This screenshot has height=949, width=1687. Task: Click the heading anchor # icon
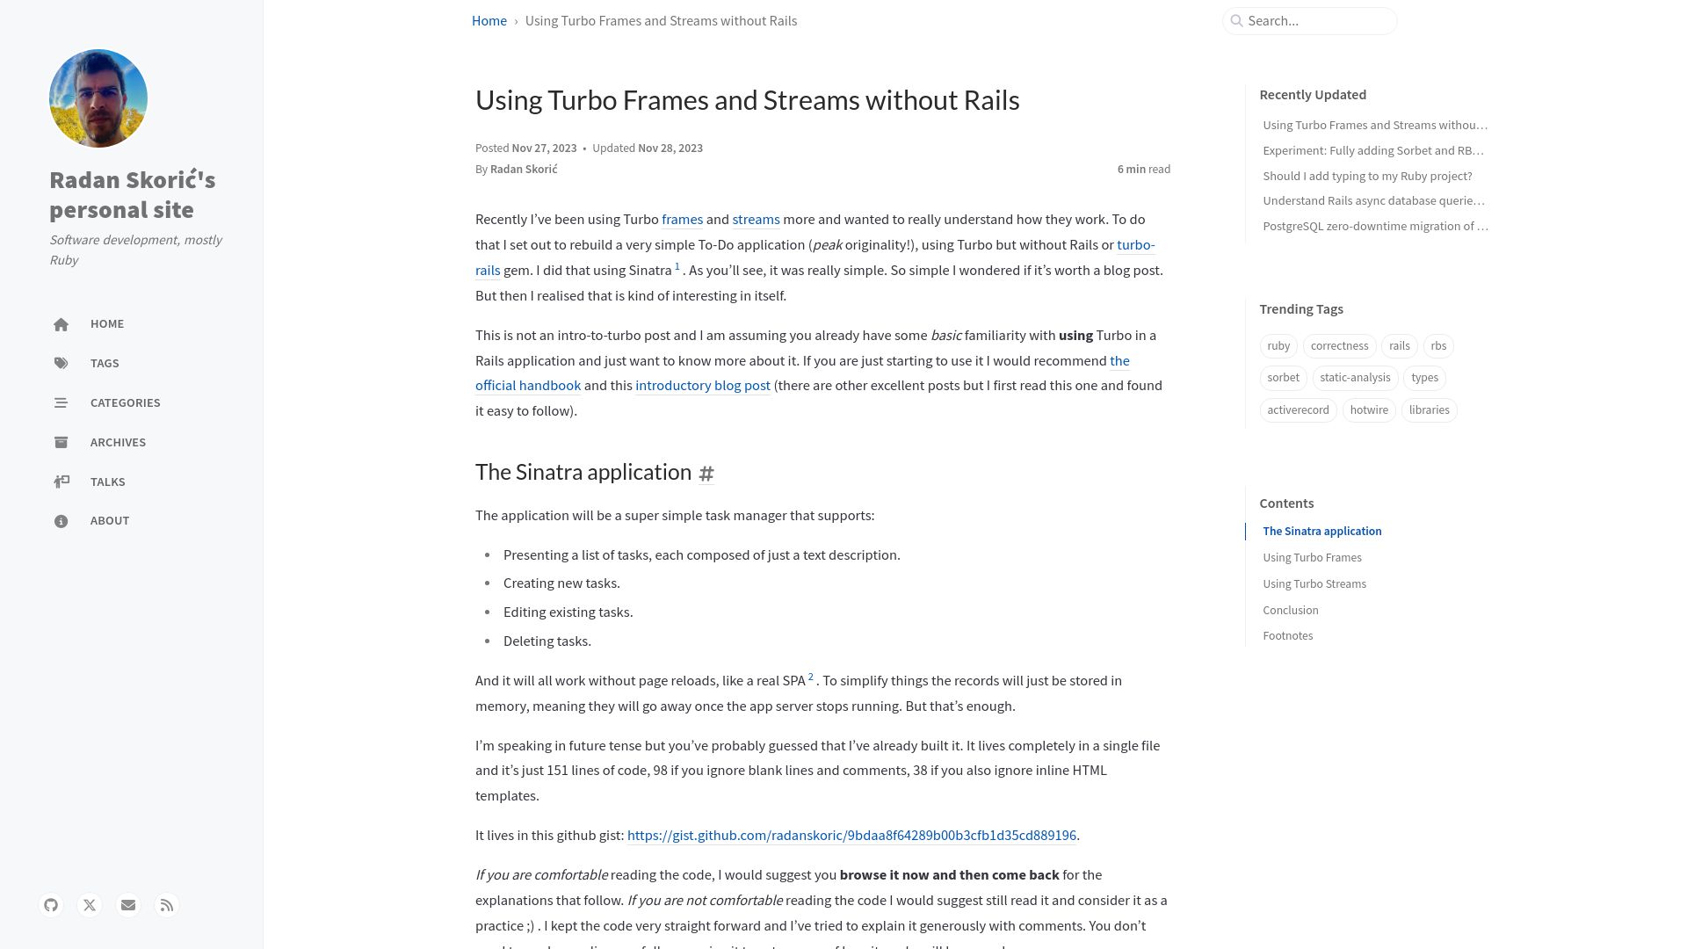coord(706,474)
